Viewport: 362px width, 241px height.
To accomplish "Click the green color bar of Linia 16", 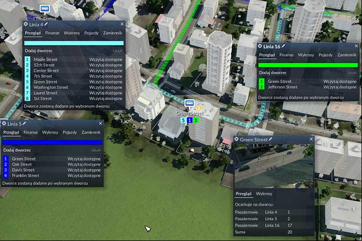I will (308, 65).
